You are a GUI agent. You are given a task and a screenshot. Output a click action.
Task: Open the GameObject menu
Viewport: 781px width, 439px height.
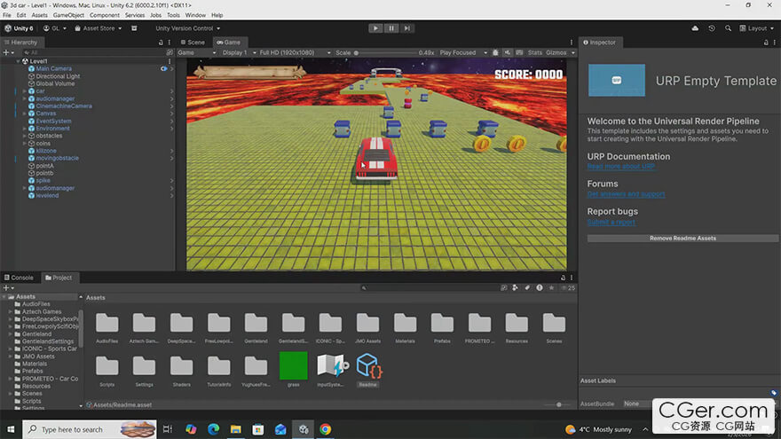68,15
